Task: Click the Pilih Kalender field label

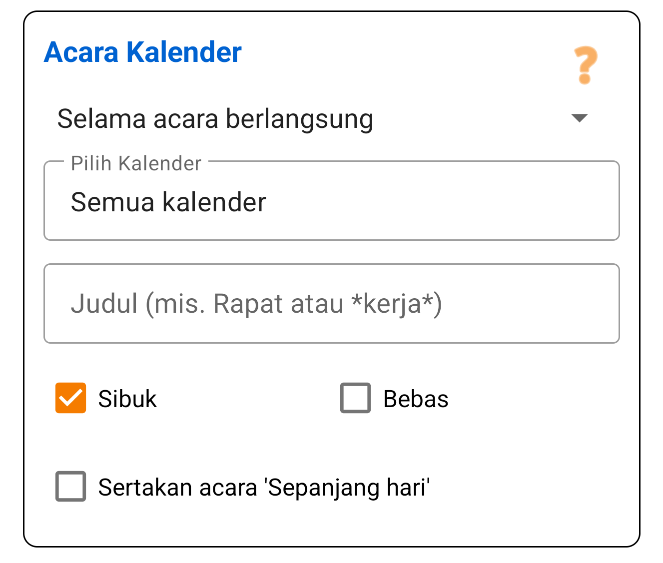Action: pyautogui.click(x=135, y=163)
